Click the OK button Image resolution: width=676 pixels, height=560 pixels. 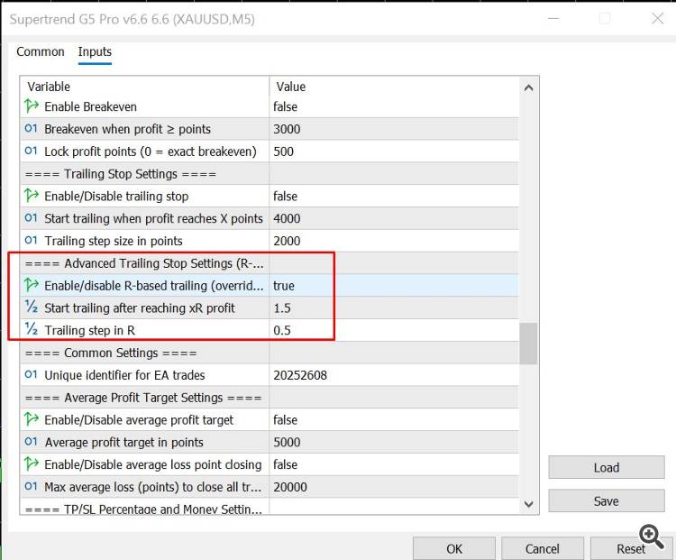[x=454, y=548]
